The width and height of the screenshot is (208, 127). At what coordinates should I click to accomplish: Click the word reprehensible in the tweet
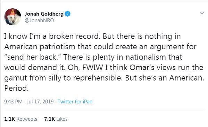pyautogui.click(x=97, y=78)
